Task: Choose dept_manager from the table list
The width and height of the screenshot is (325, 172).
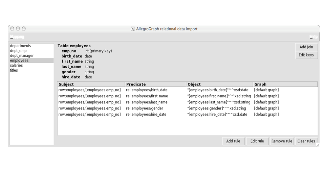Action: click(x=22, y=56)
